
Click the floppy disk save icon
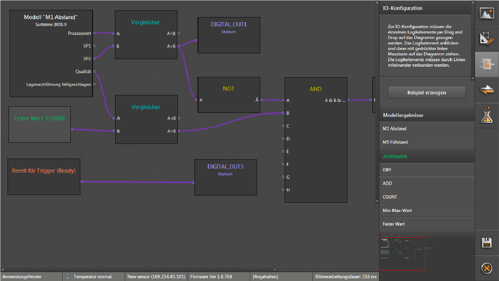[x=487, y=243]
